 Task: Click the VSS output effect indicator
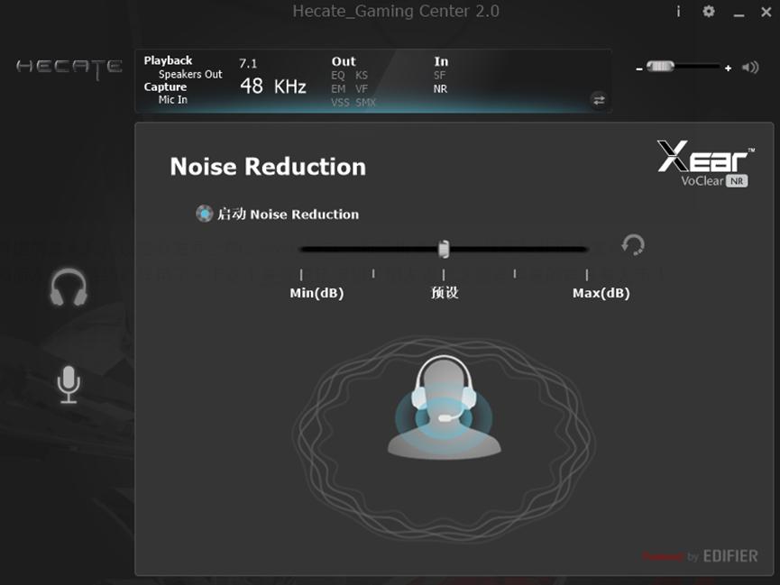pyautogui.click(x=340, y=103)
